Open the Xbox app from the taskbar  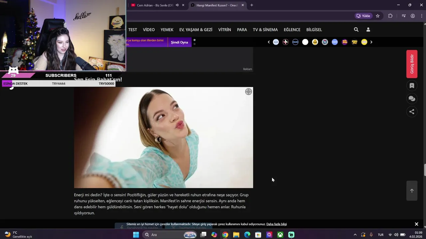280,235
